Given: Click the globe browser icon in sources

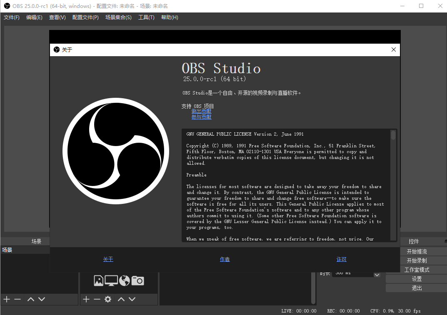Looking at the screenshot, I should tap(124, 281).
